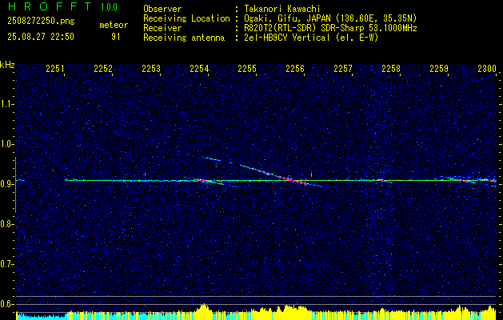Click the small vertical spike right of 2256

point(311,174)
